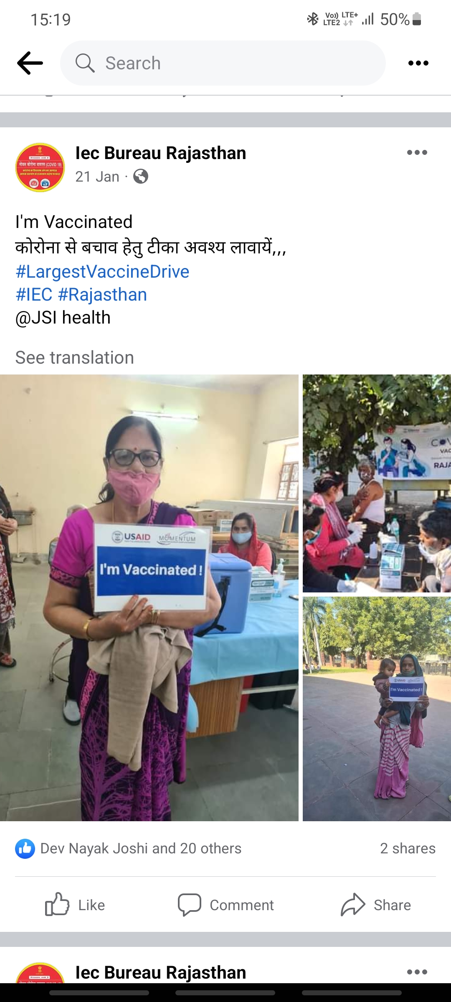Open the Iec Bureau Rajasthan profile picture
The image size is (451, 1002).
click(40, 167)
